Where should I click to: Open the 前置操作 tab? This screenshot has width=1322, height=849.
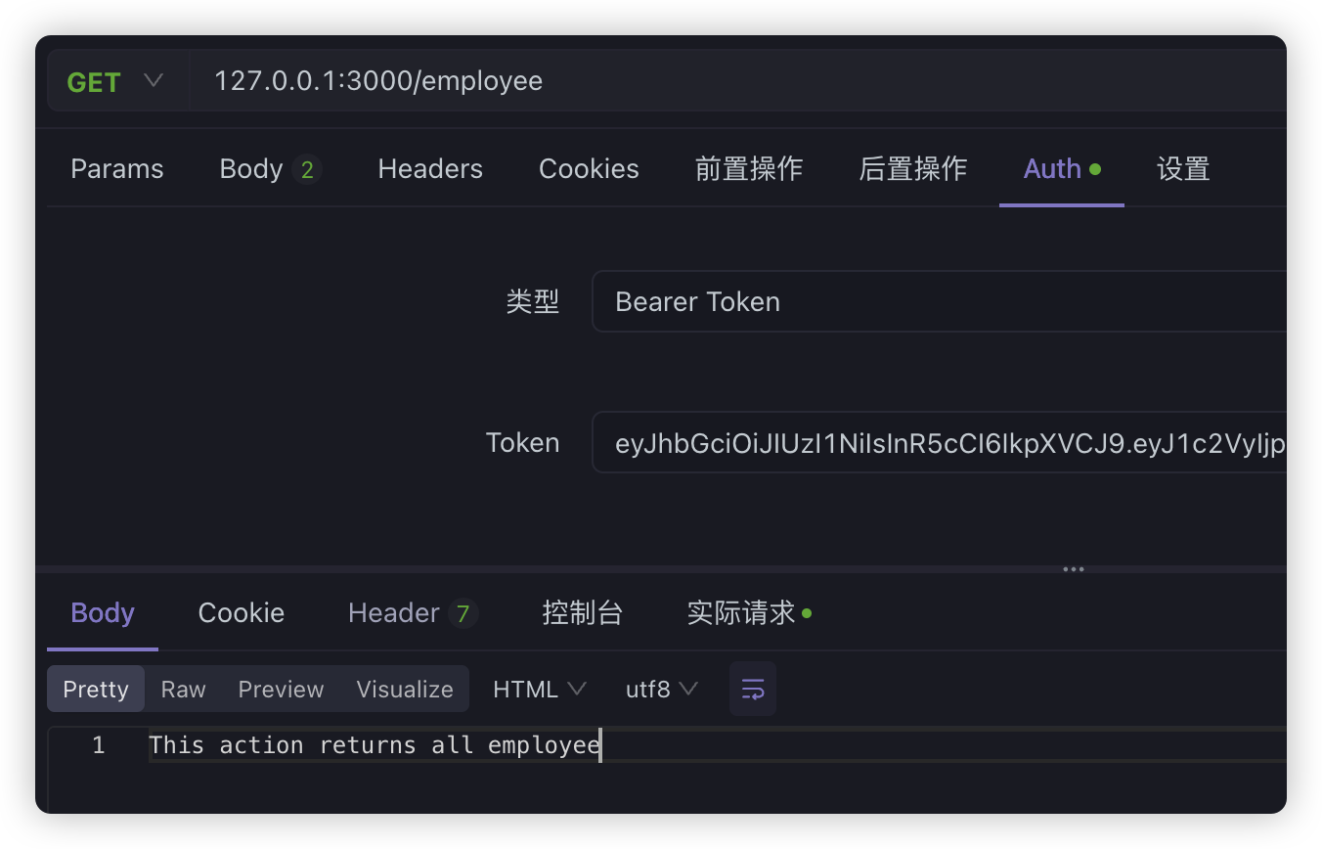tap(749, 169)
